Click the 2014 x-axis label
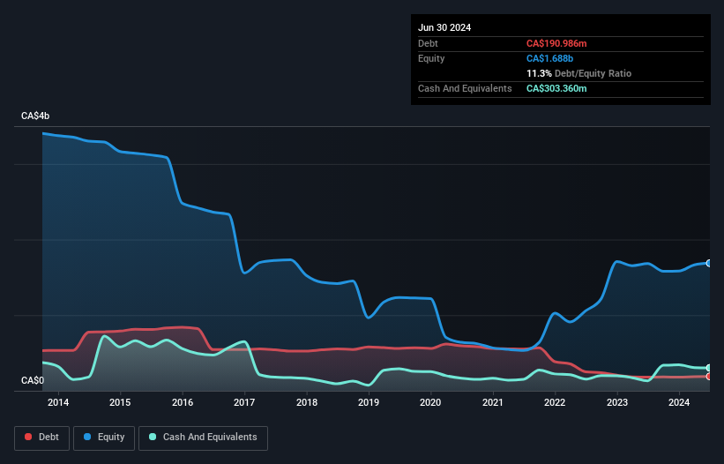Viewport: 724px width, 464px height. (58, 402)
